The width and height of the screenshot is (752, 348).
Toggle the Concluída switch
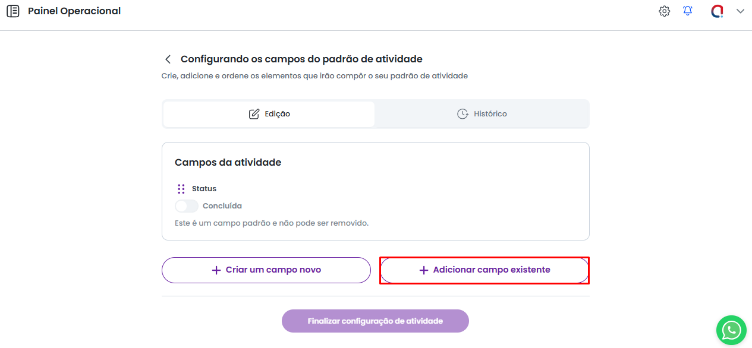coord(187,206)
